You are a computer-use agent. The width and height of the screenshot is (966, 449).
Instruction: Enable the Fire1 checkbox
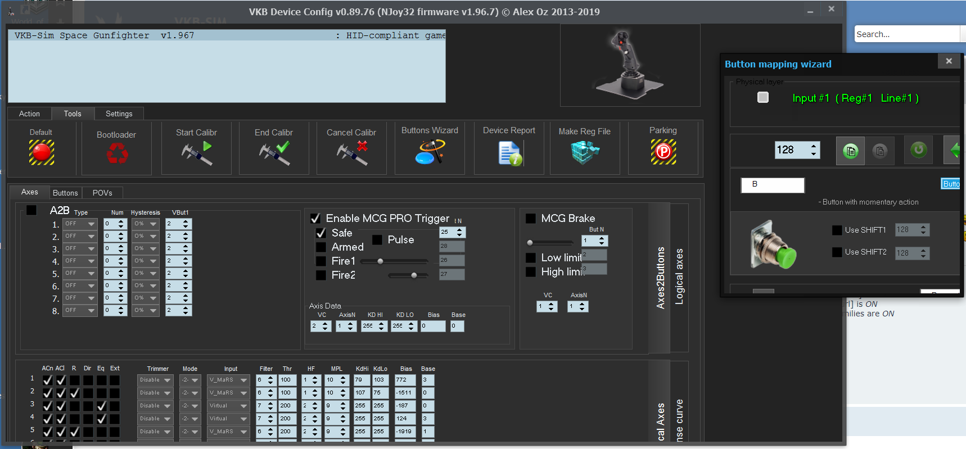click(x=321, y=261)
